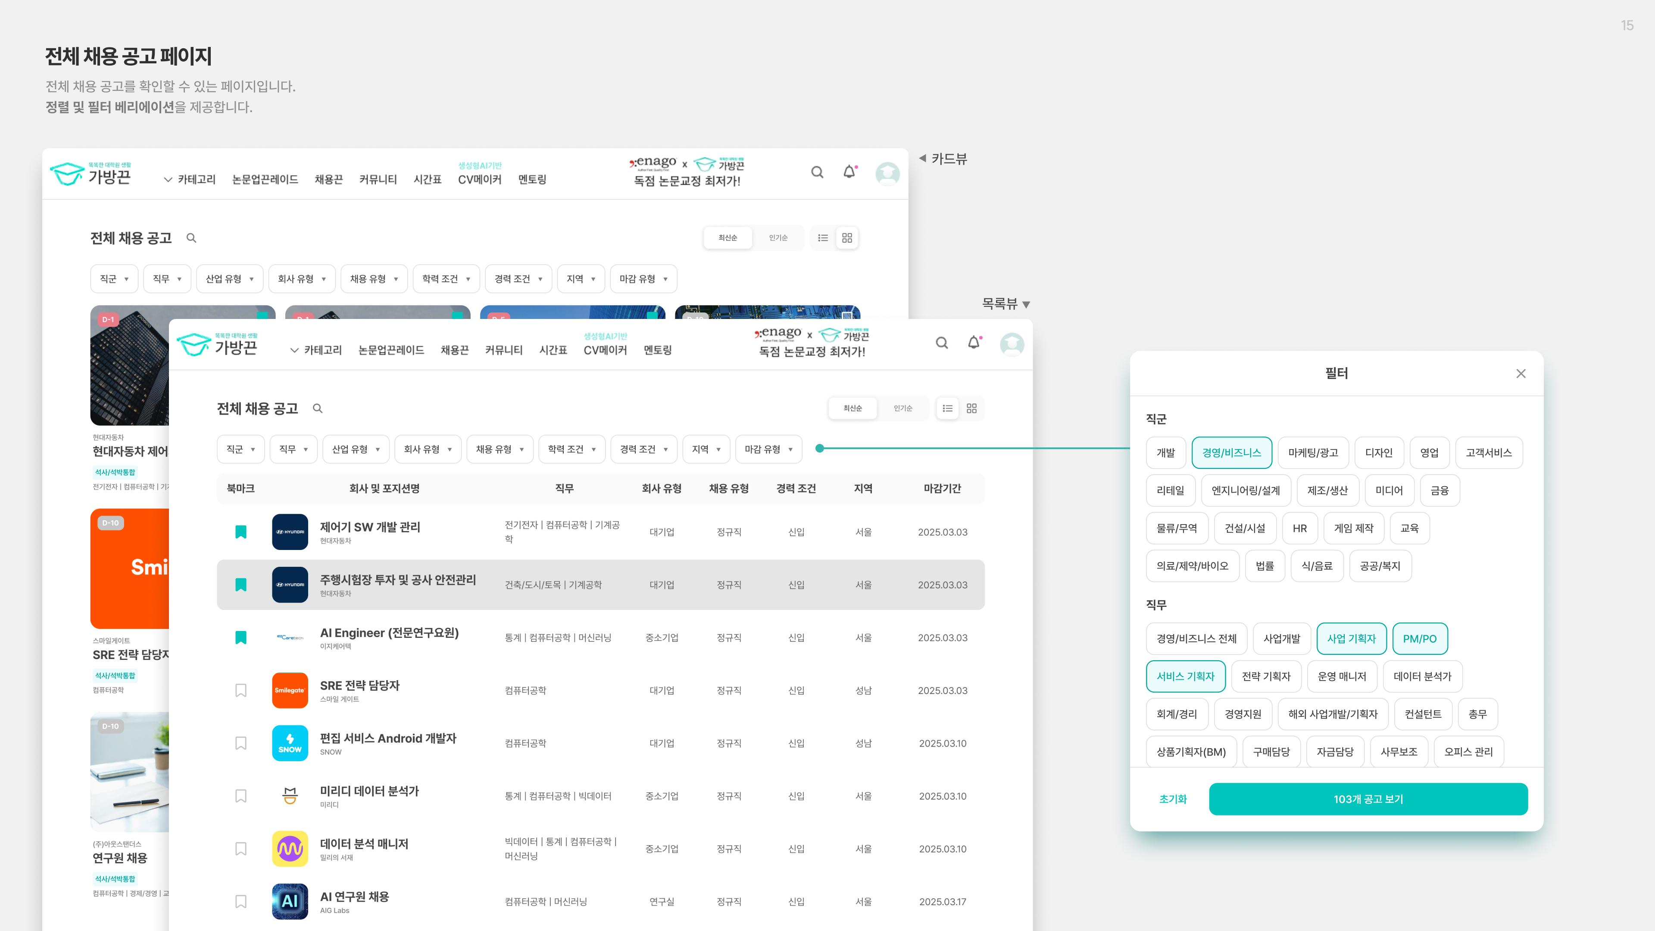1655x931 pixels.
Task: Toggle bookmark for SRE 전략 담당자 row
Action: click(241, 690)
